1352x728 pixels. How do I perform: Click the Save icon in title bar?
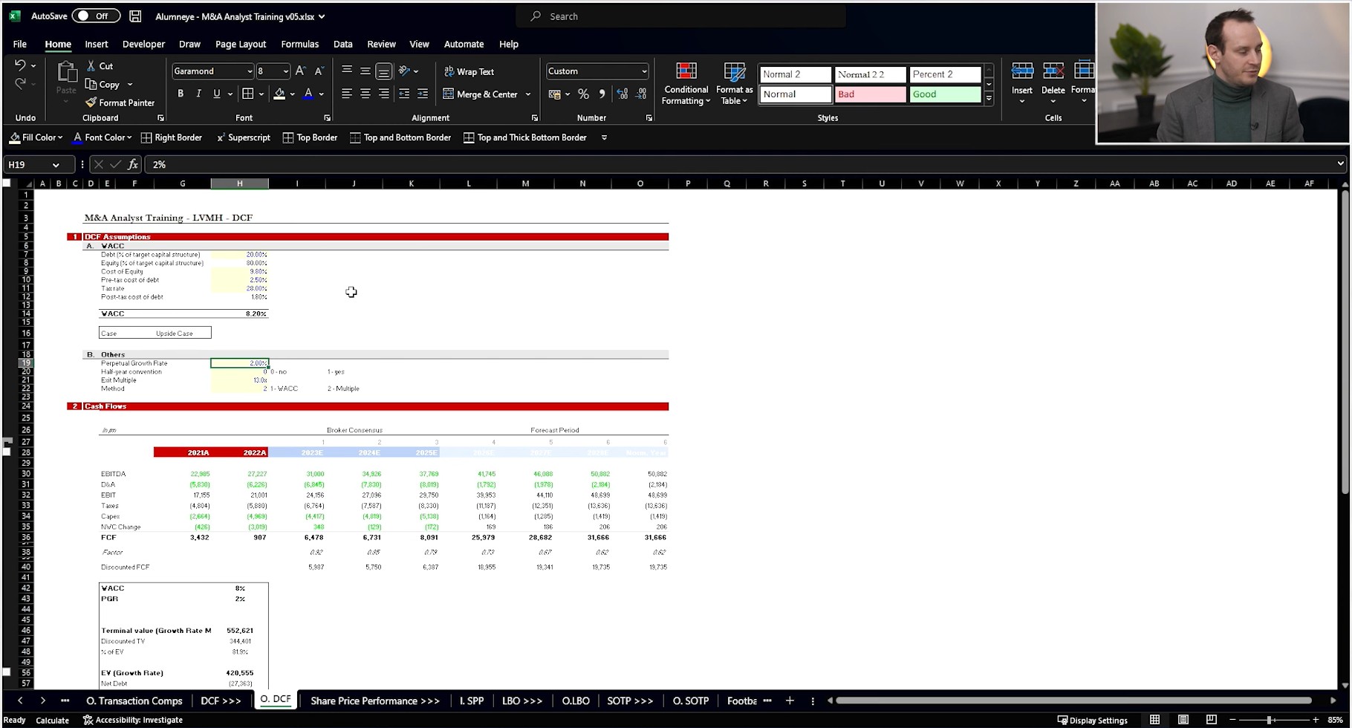(135, 16)
